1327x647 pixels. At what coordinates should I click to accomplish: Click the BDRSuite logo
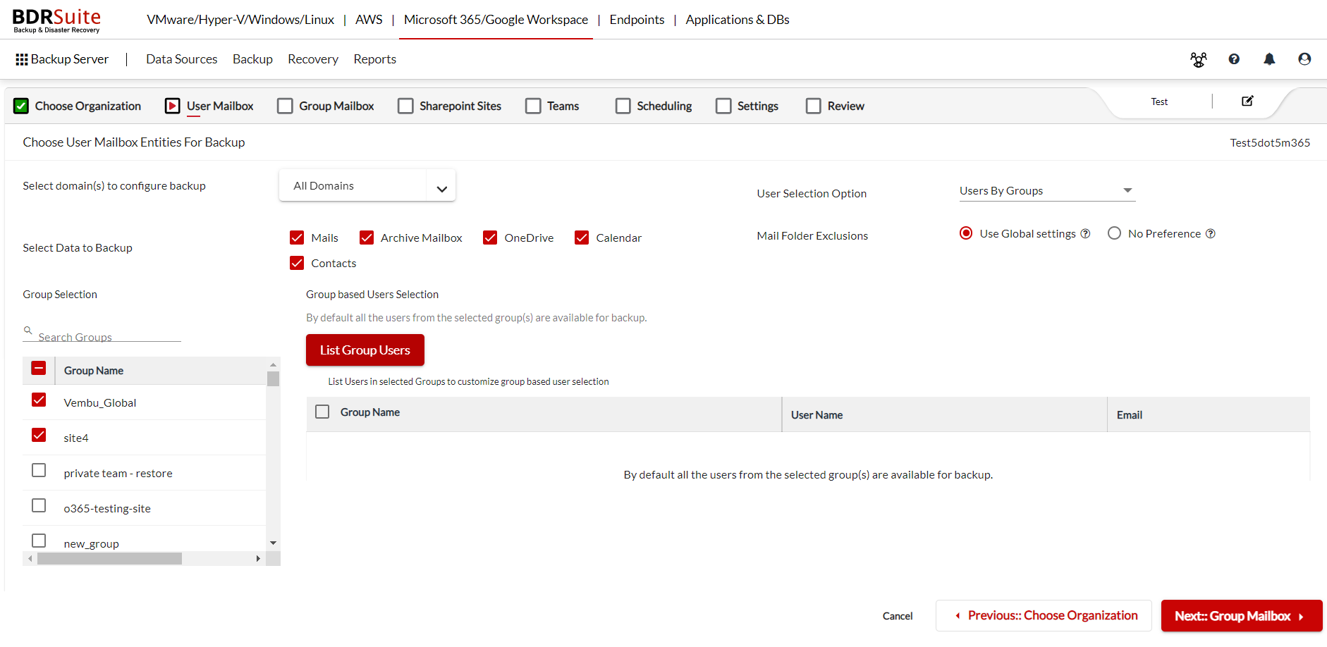56,20
